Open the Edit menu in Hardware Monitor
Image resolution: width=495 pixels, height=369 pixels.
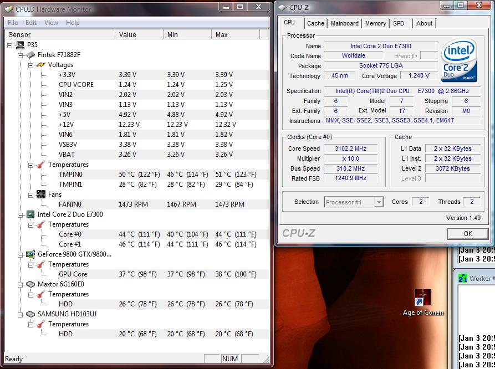[31, 23]
